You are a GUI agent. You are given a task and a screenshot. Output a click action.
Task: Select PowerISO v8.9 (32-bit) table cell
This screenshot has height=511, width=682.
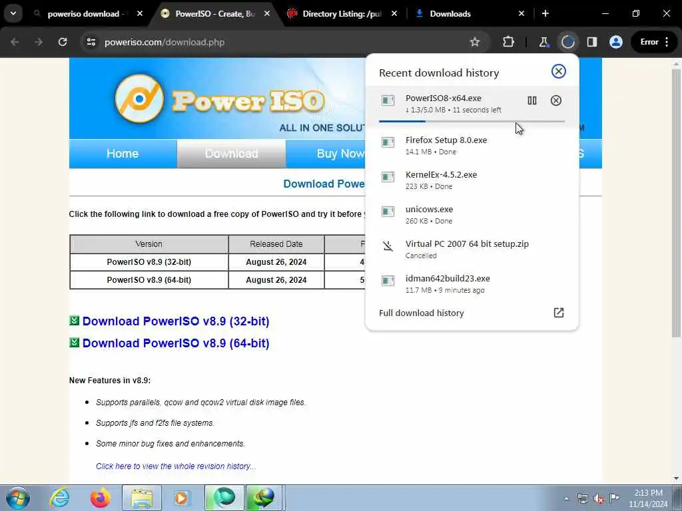149,262
